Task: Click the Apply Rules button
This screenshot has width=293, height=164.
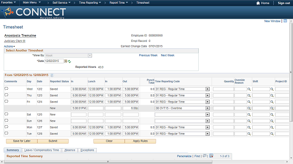Action: [x=141, y=141]
